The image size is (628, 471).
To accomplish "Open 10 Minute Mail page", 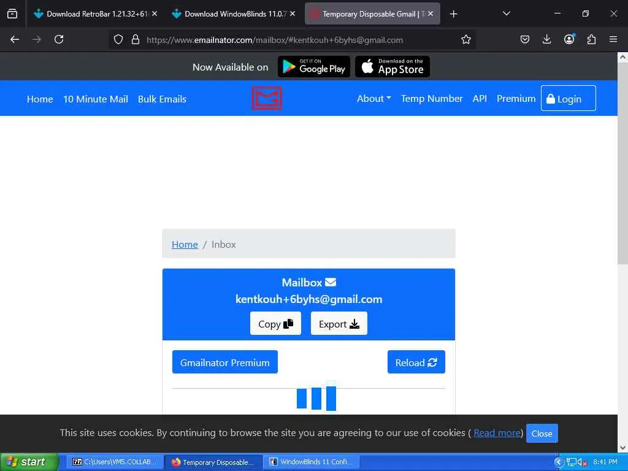I will (95, 99).
